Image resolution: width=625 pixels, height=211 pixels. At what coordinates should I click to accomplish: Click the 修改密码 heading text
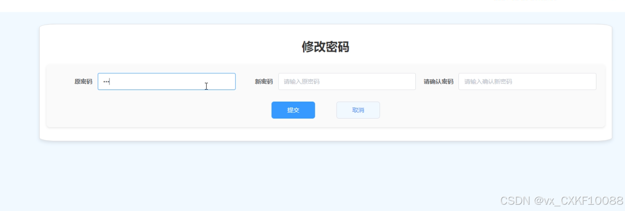point(325,47)
